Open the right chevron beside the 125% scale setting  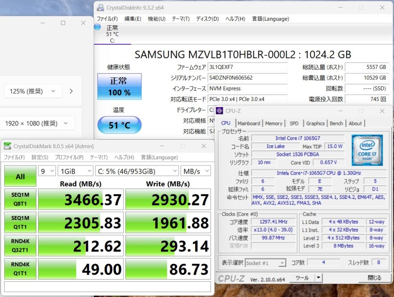click(71, 91)
